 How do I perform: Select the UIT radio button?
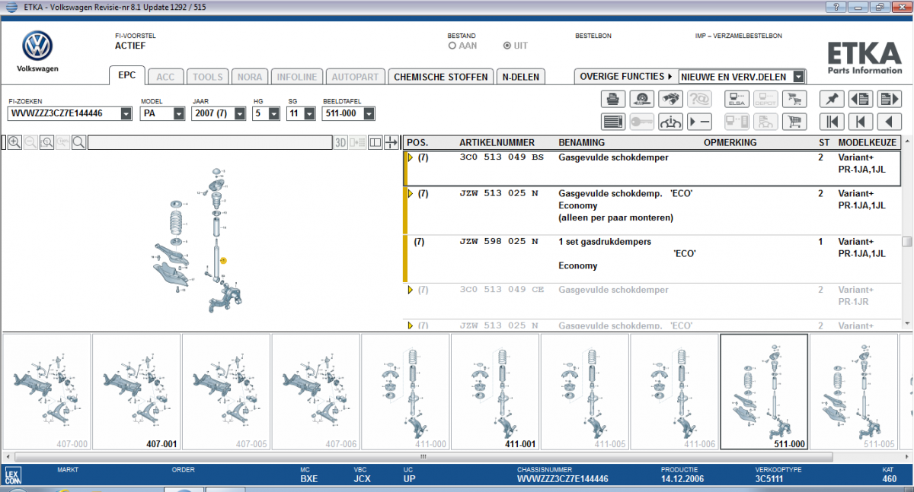[507, 46]
